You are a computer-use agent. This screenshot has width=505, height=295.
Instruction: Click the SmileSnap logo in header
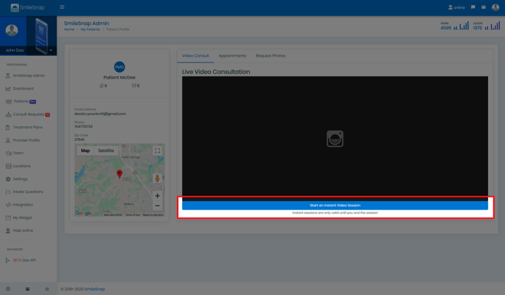tap(28, 7)
